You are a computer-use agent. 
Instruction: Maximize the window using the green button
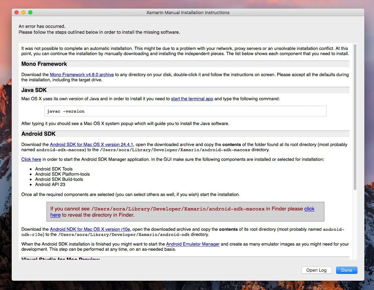click(x=30, y=12)
